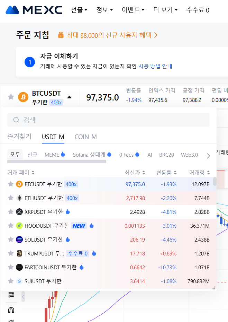228x322 pixels.
Task: Star the FARTCOINUSDT row as favorite
Action: (11, 267)
